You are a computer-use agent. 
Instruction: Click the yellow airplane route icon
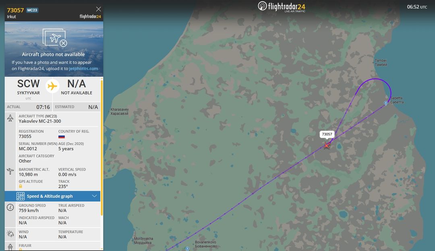point(52,86)
